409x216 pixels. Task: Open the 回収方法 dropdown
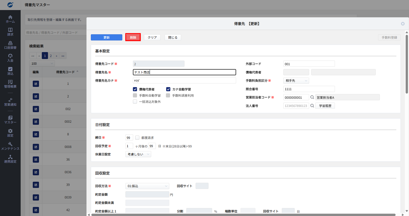point(147,186)
